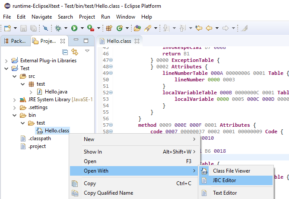Click the Search flashlight icon
Viewport: 289px width, 199px height.
click(x=148, y=28)
